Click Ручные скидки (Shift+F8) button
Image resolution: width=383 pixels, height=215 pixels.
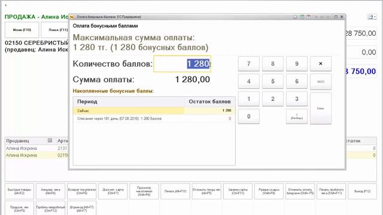[x=269, y=191]
